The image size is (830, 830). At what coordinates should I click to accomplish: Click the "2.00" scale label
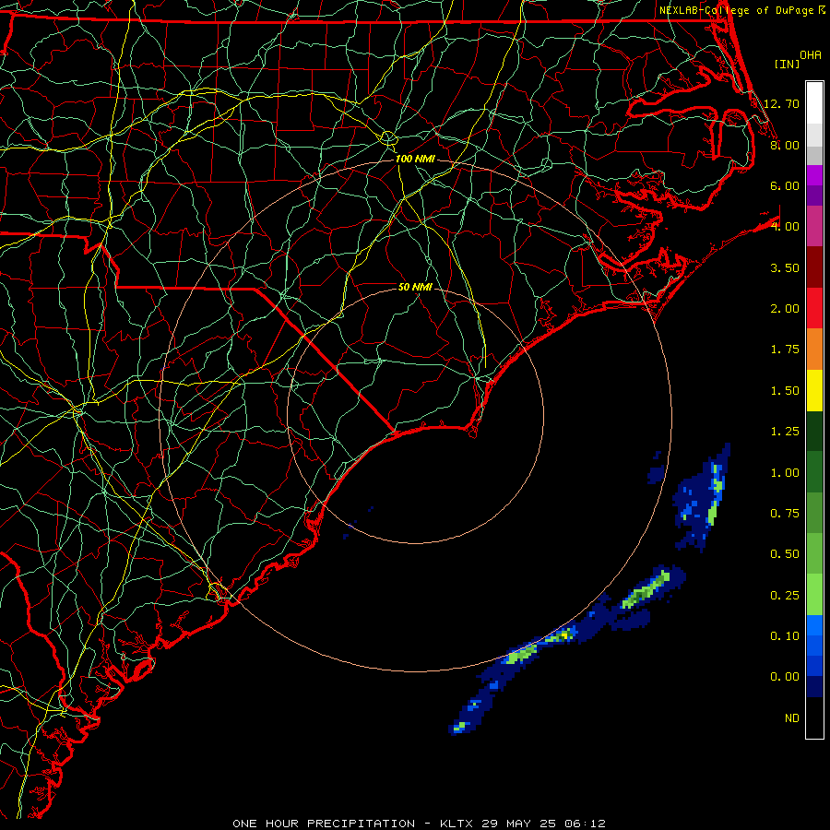click(x=785, y=309)
